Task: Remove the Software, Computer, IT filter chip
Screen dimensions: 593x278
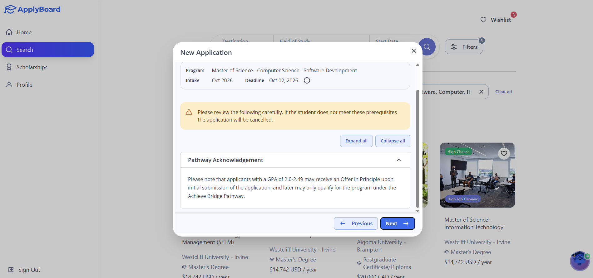Action: pyautogui.click(x=481, y=92)
